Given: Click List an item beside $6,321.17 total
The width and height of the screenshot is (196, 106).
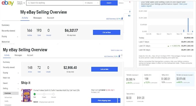Looking at the screenshot, I should click(x=107, y=32).
